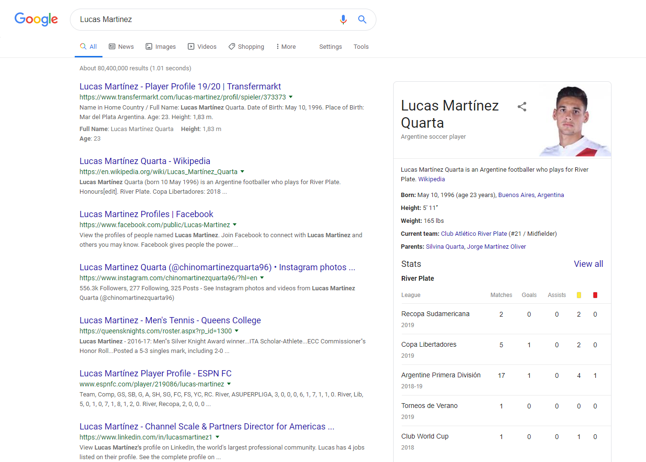Click the Google logo
The height and width of the screenshot is (462, 646).
tap(36, 20)
